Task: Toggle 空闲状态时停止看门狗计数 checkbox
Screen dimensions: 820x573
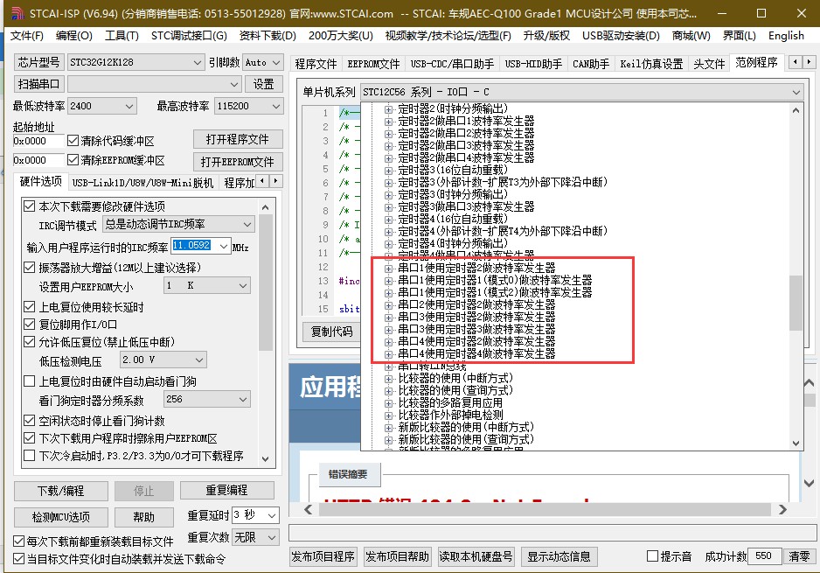Action: tap(30, 421)
